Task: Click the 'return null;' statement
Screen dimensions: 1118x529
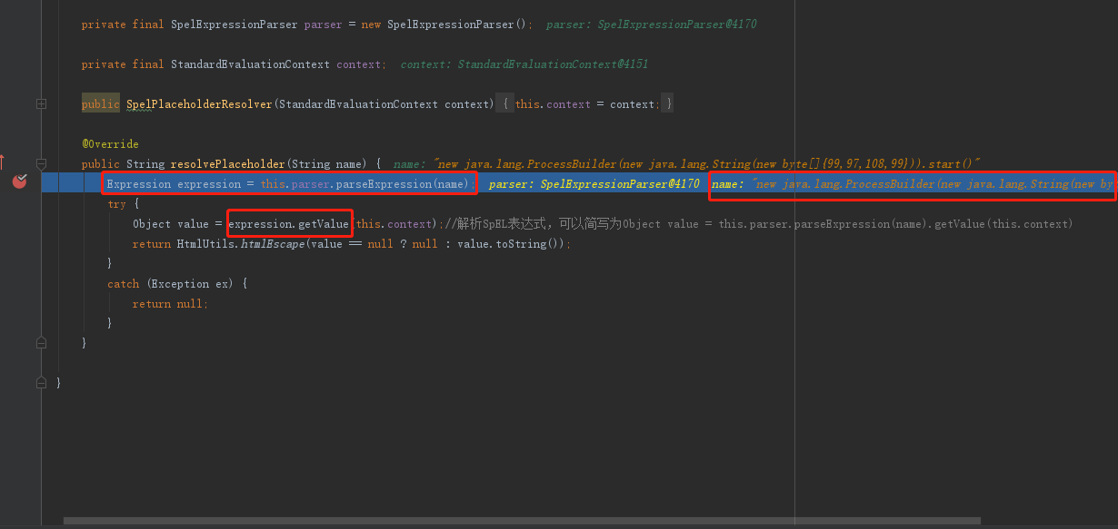Action: point(170,304)
